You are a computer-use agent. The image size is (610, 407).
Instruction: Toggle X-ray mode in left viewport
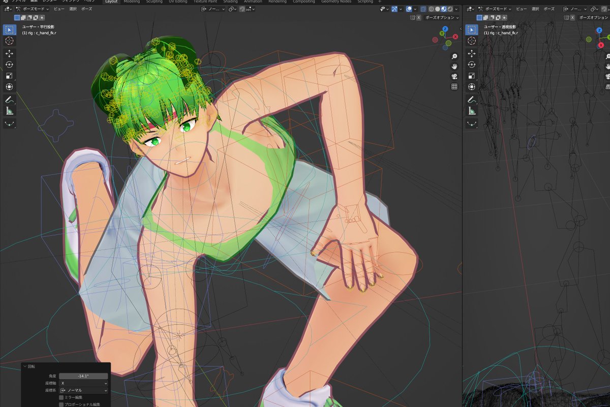[x=423, y=9]
